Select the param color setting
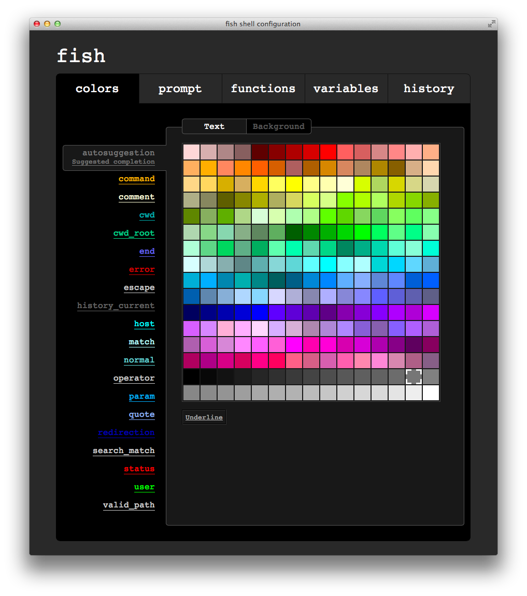The image size is (527, 596). pyautogui.click(x=141, y=397)
